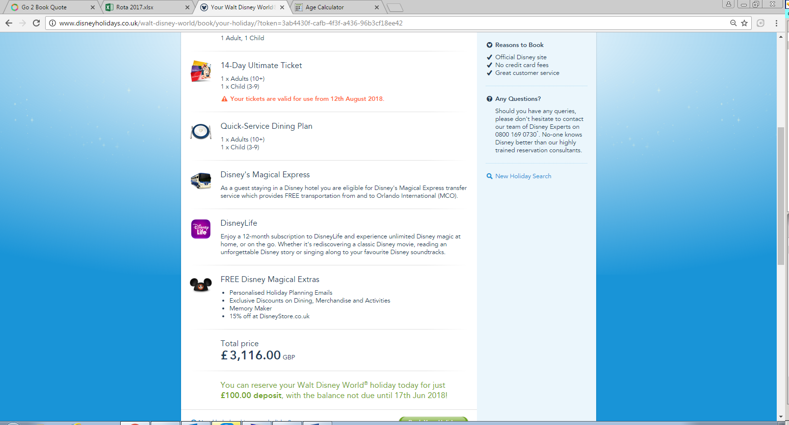Close the Go 2 Book Quote tab
The height and width of the screenshot is (425, 789).
click(93, 7)
